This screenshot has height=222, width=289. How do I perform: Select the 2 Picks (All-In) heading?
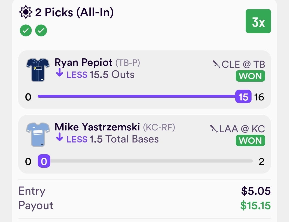(x=74, y=13)
